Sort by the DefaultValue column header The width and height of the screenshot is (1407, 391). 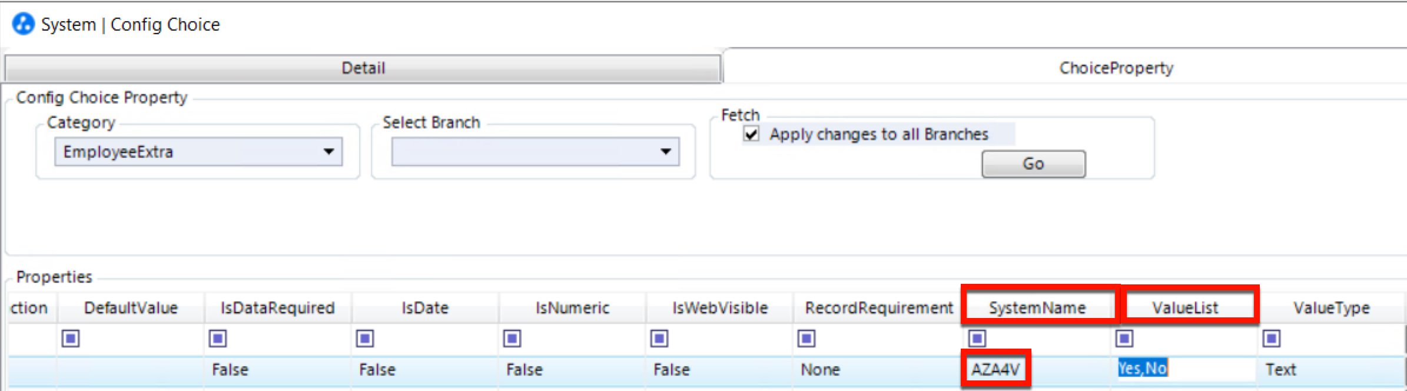click(x=131, y=308)
